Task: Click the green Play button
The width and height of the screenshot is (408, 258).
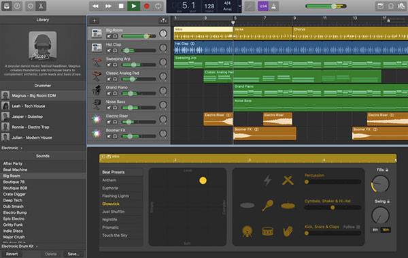Action: 134,6
